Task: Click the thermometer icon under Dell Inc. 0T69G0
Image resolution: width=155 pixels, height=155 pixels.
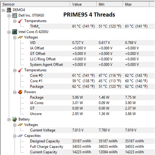Action: coord(20,21)
